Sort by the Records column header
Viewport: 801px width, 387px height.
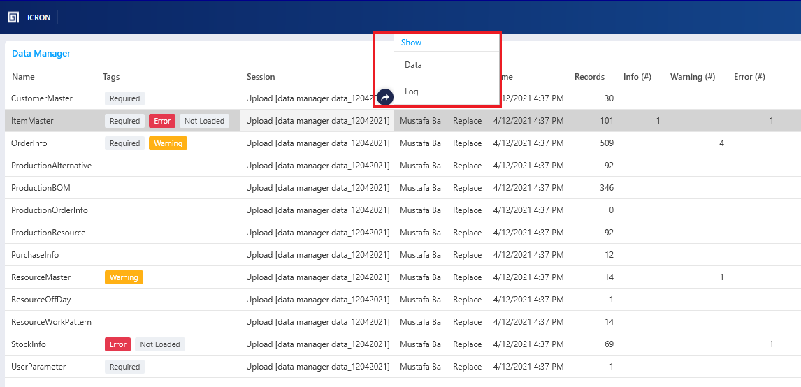pos(589,77)
